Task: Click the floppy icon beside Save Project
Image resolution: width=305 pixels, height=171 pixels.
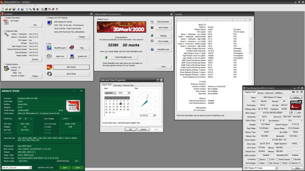Action: click(x=152, y=27)
